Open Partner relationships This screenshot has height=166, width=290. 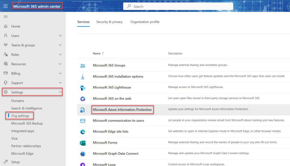coord(26,146)
